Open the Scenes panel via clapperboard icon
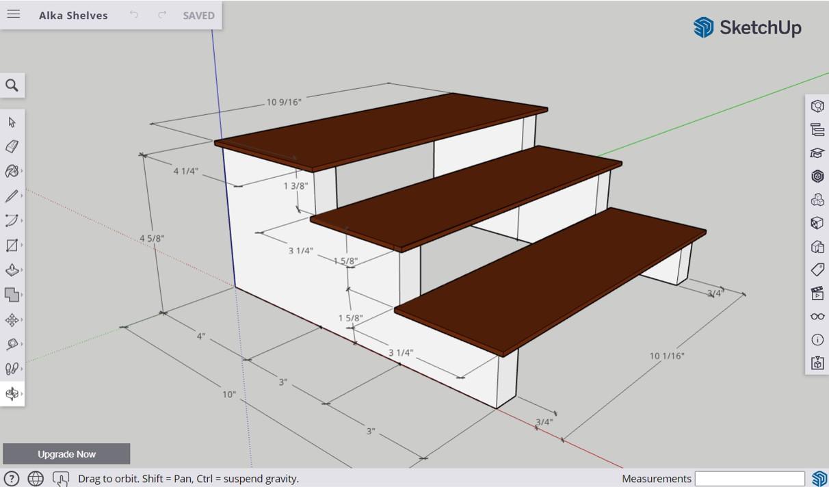 tap(817, 294)
